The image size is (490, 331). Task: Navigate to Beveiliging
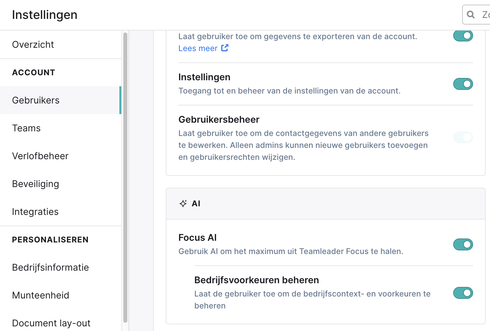pos(61,184)
